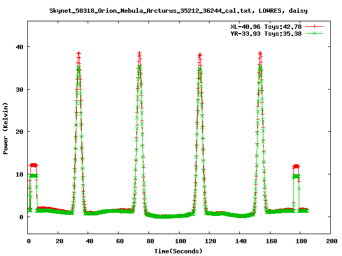342x256 pixels.
Task: Click the red calibration plateau near 4 seconds
Action: pyautogui.click(x=34, y=165)
